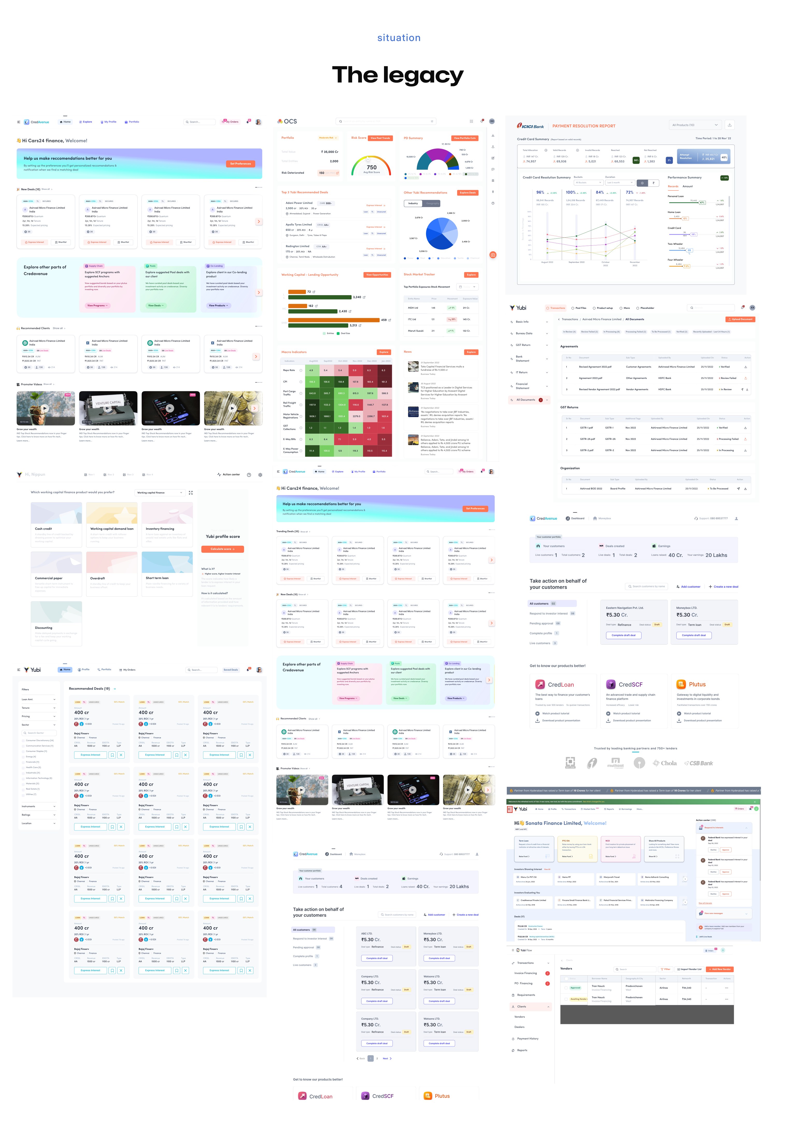Click the download icon in OCS right sidebar
This screenshot has height=1124, width=796.
pos(493,135)
